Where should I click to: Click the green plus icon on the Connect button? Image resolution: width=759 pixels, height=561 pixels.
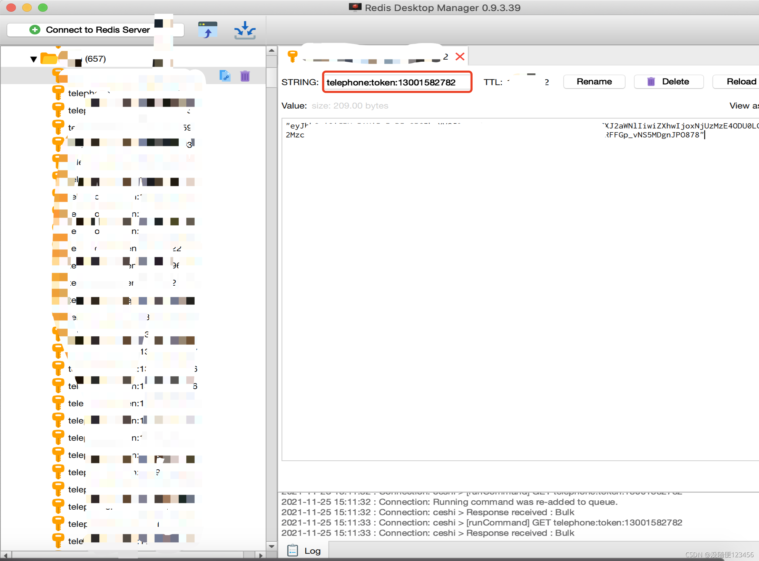tap(35, 30)
